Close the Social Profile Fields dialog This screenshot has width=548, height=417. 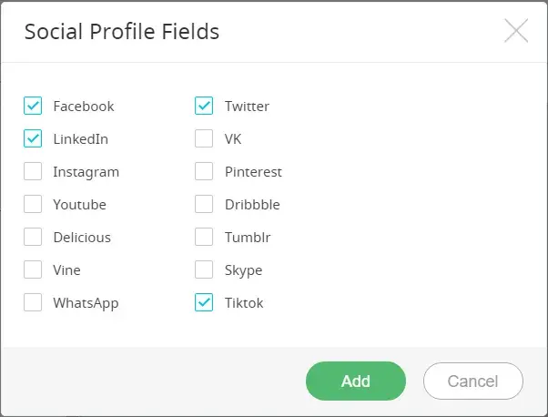pos(516,32)
